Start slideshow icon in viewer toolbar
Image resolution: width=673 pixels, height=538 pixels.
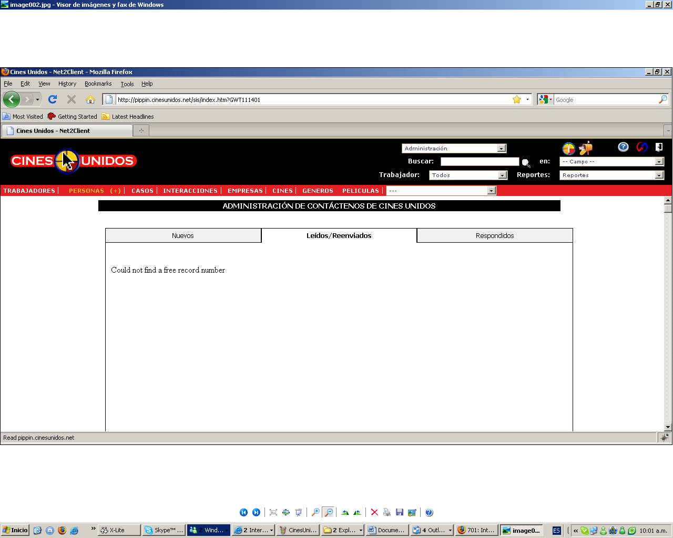coord(299,512)
